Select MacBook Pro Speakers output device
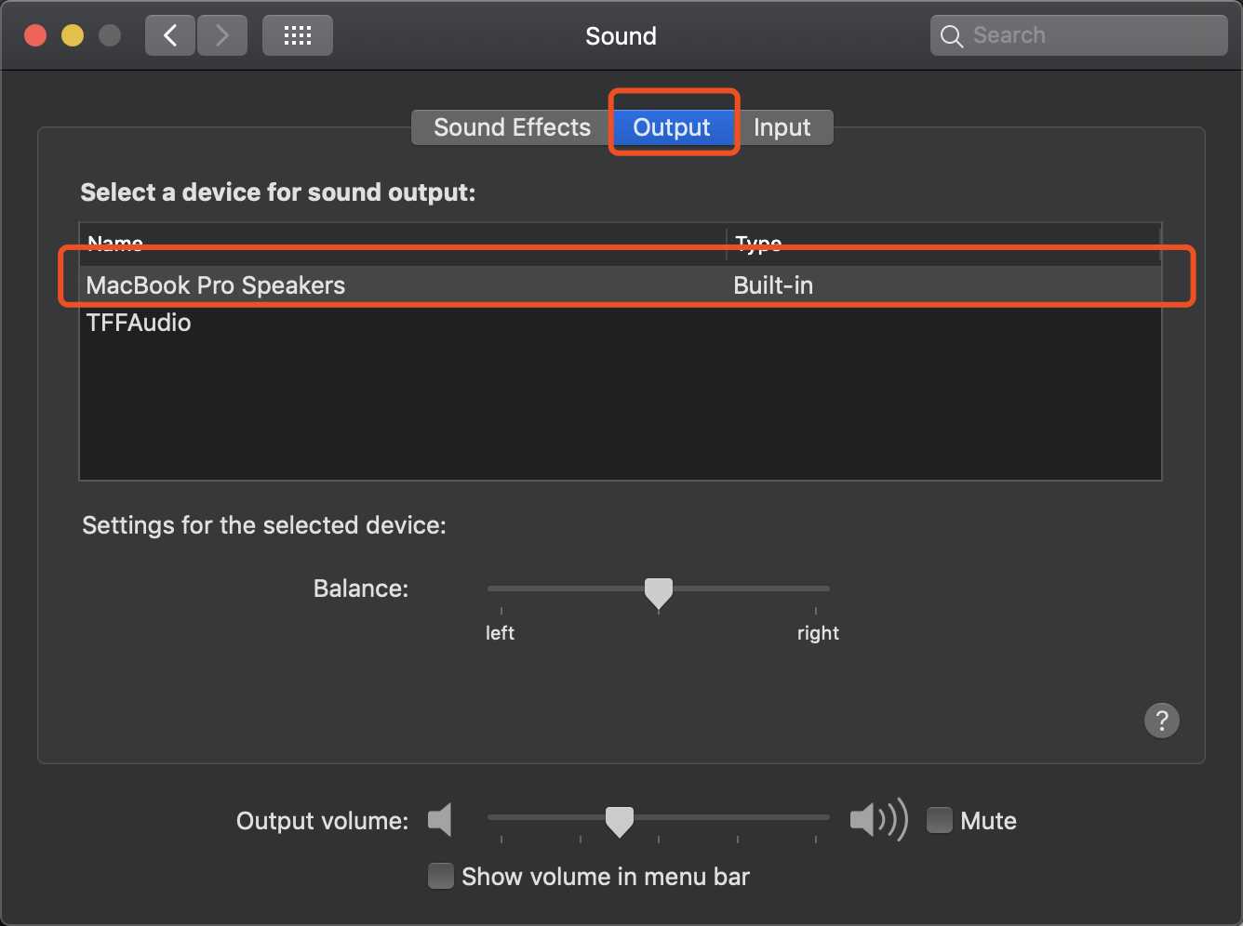The height and width of the screenshot is (926, 1243). pos(621,284)
